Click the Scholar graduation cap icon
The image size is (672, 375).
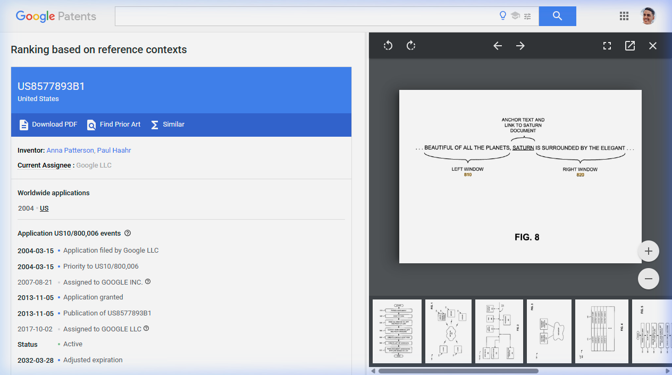[x=515, y=16]
